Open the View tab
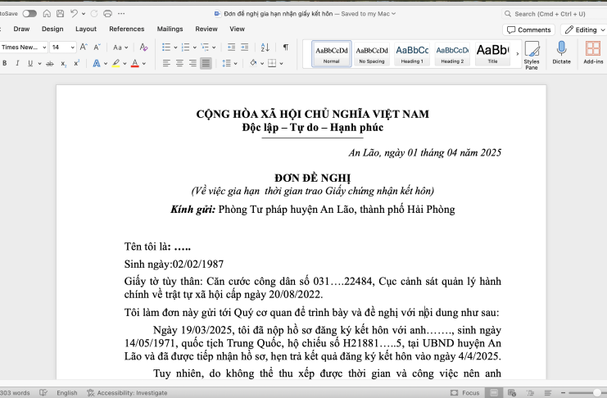Viewport: 607px width, 398px height. (237, 29)
